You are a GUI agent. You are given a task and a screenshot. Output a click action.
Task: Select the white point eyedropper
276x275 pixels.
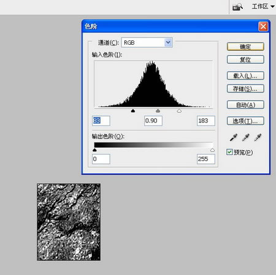(x=258, y=137)
